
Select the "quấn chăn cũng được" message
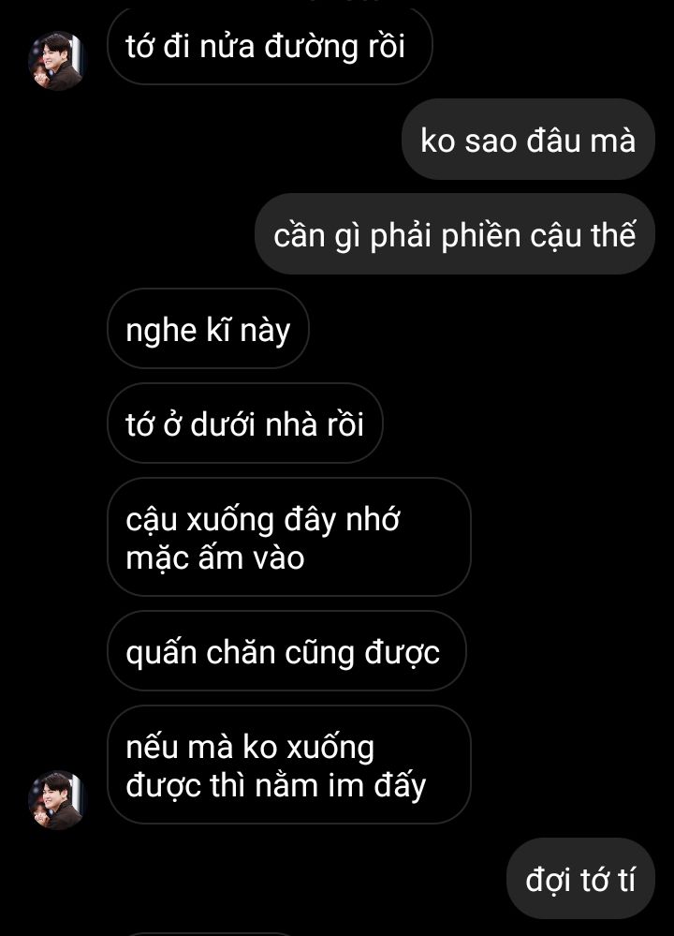coord(286,650)
